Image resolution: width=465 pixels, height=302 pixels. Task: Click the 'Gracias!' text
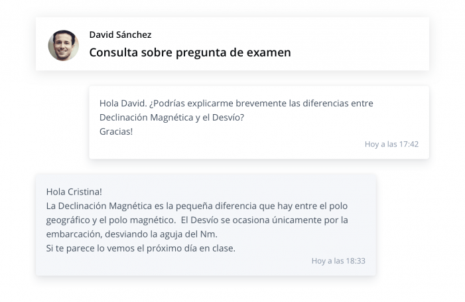pyautogui.click(x=116, y=131)
